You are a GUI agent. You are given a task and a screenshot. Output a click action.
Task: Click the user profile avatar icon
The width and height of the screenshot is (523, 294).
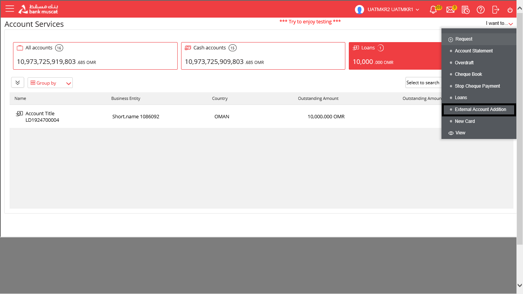[x=359, y=10]
